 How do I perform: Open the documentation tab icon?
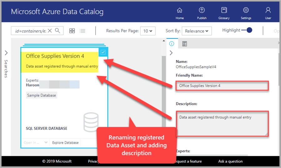click(185, 44)
